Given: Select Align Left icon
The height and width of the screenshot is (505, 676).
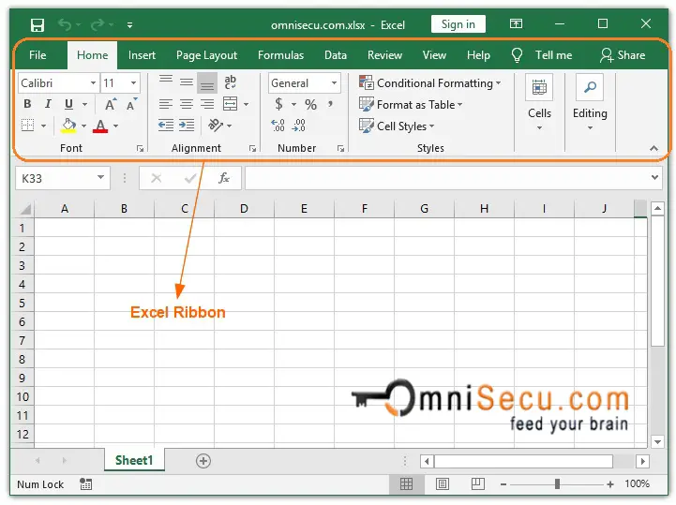Looking at the screenshot, I should point(166,104).
